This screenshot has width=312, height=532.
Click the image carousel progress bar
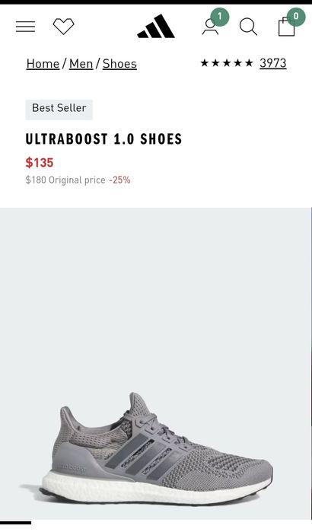click(x=15, y=523)
